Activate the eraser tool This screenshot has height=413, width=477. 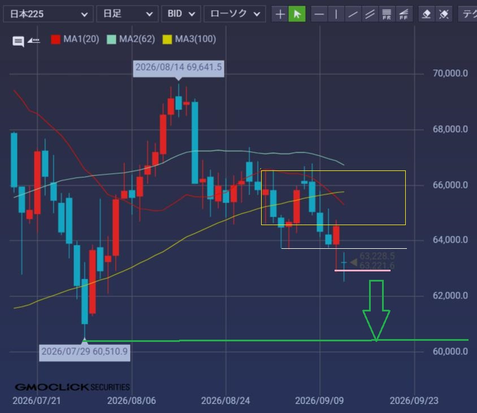point(427,14)
